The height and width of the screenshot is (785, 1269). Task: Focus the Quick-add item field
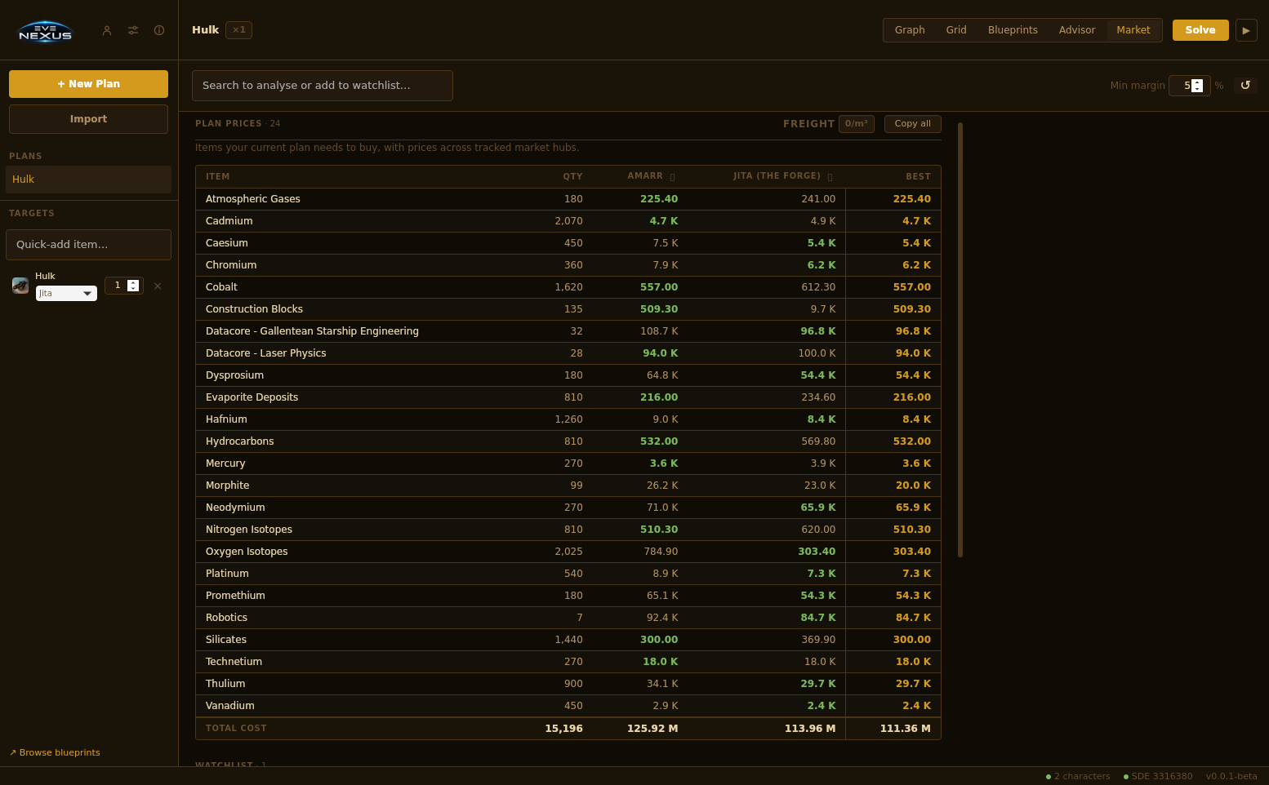click(x=88, y=245)
